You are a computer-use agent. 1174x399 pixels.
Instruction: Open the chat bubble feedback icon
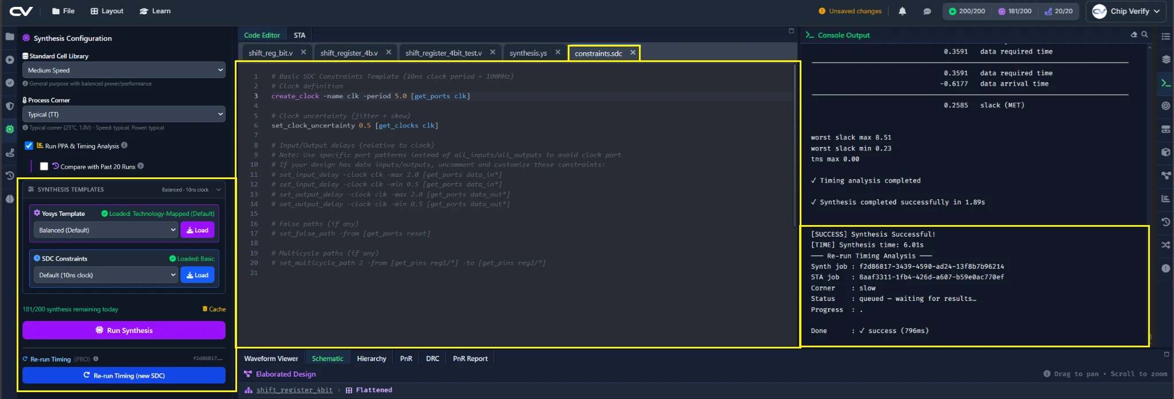coord(927,11)
